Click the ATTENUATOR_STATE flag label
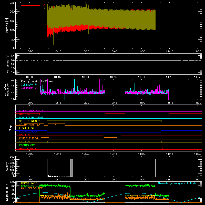 click(x=31, y=111)
